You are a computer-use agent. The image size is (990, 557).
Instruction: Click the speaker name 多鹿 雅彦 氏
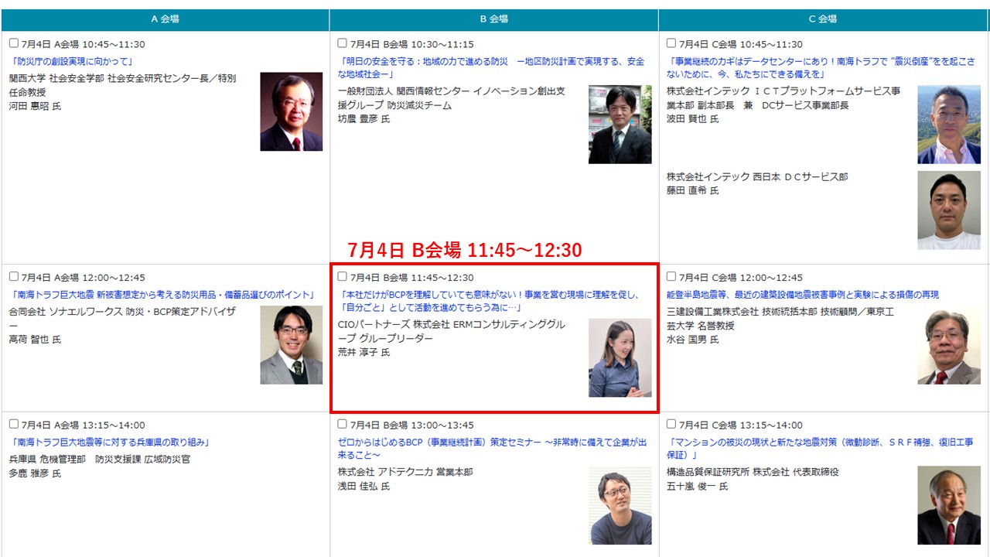pos(35,473)
